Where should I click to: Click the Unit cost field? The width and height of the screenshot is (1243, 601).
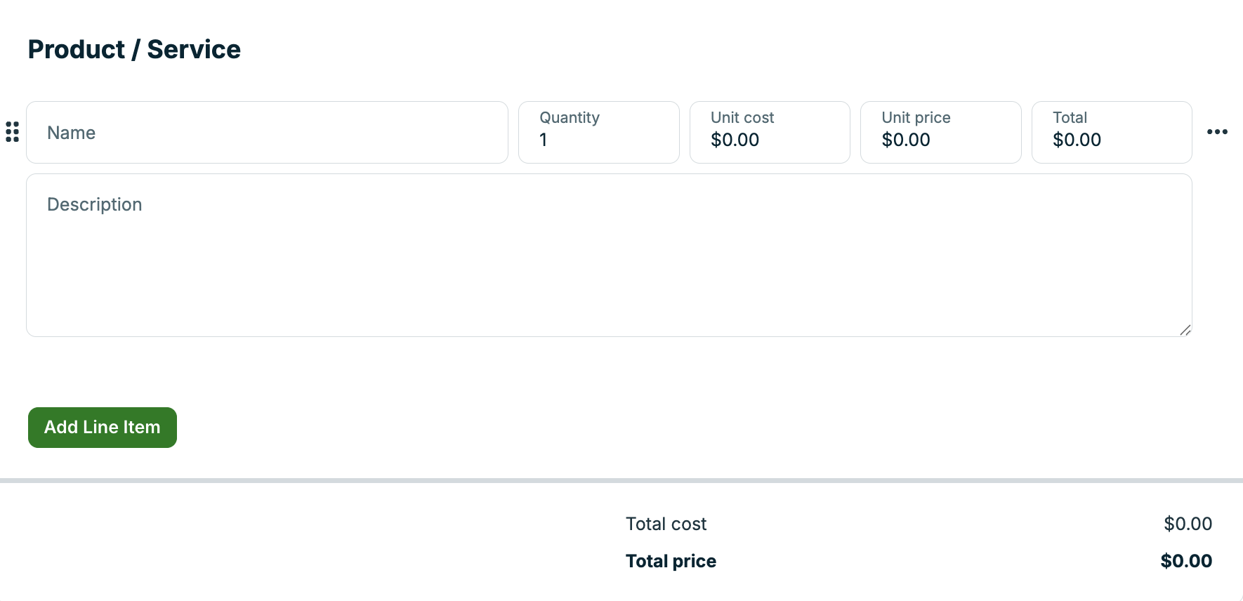tap(769, 140)
